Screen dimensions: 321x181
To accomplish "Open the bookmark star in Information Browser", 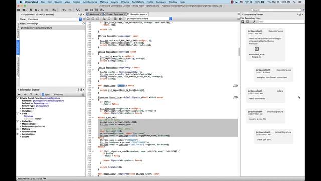I will [37, 94].
